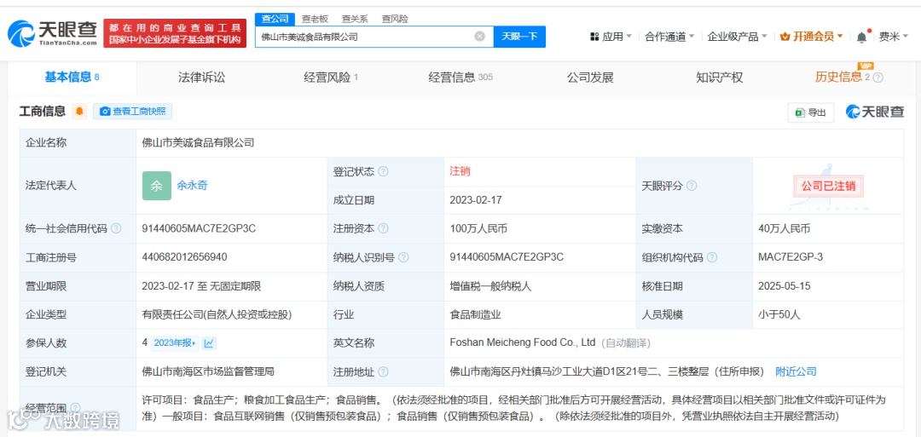Screen dimensions: 921x437
Task: Switch to the 法律诉讼 tab
Action: [201, 78]
